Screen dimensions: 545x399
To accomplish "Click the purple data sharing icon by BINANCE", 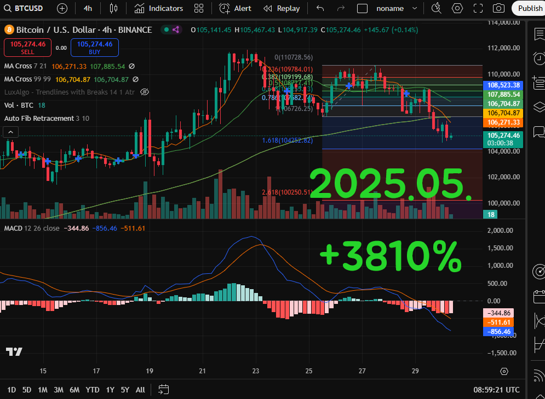I will click(x=176, y=30).
